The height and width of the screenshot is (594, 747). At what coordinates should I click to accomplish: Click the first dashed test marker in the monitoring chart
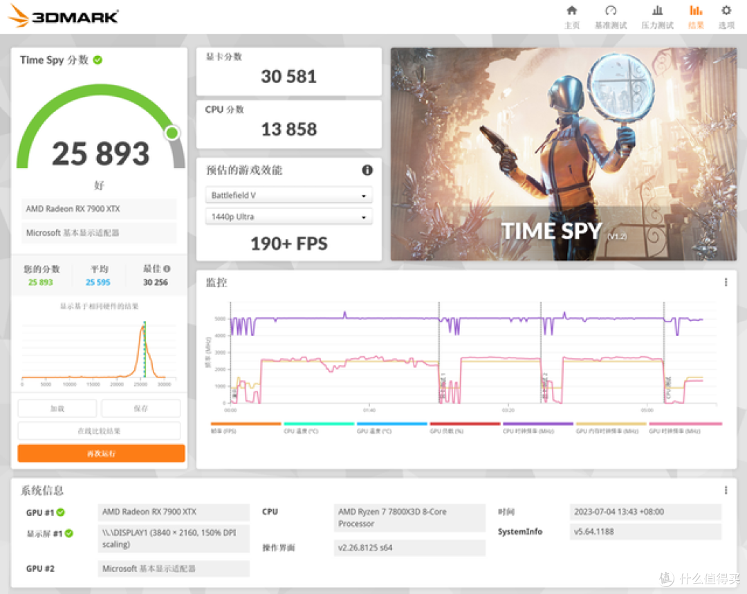pyautogui.click(x=230, y=353)
